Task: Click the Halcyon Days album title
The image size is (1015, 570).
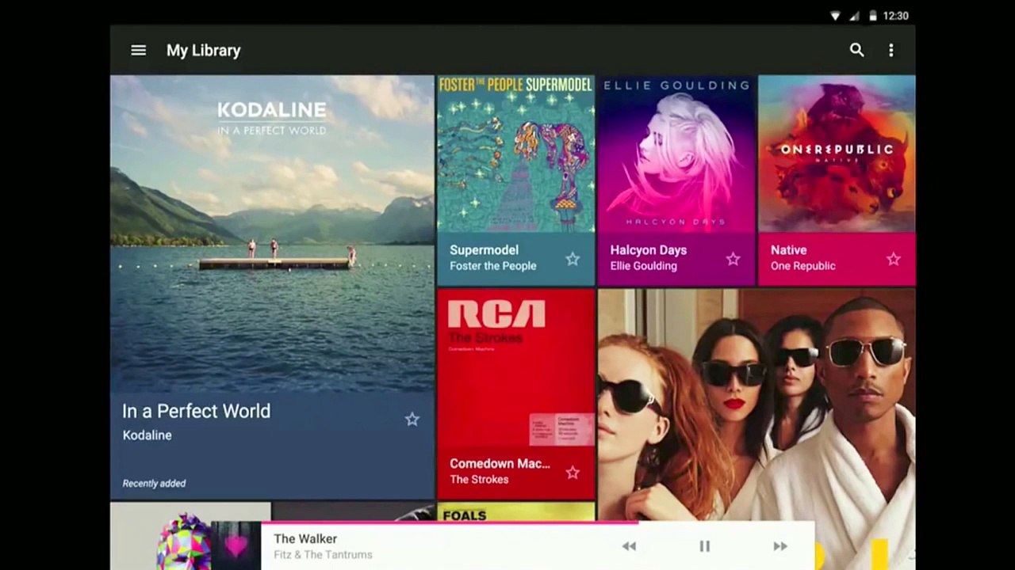Action: (648, 249)
